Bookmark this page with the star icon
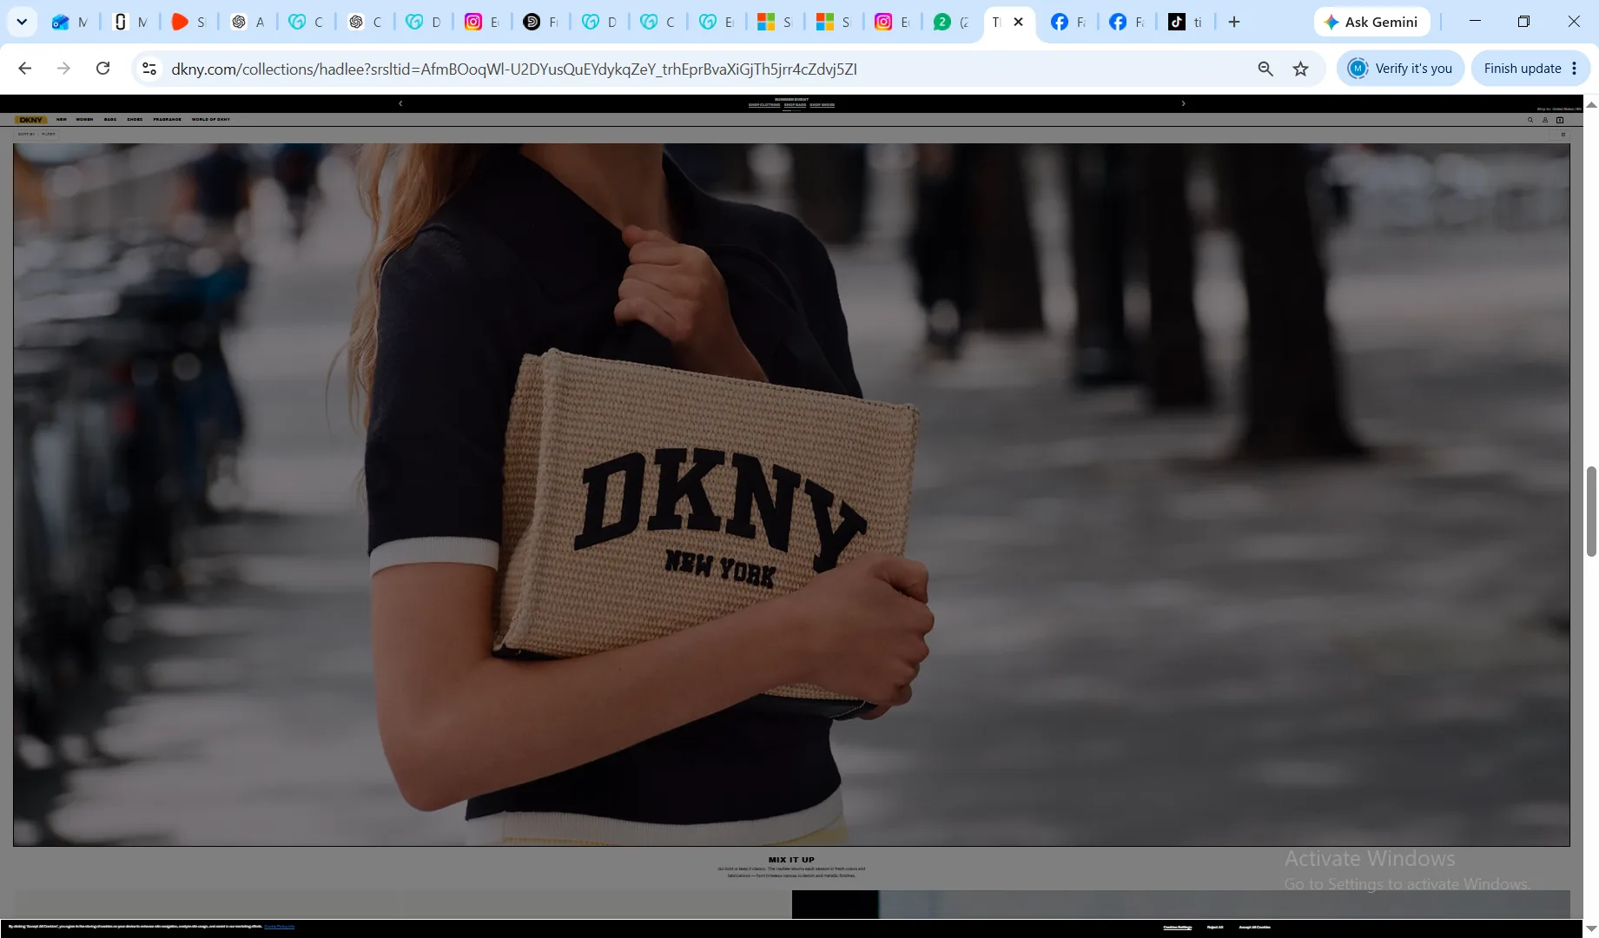 point(1300,69)
